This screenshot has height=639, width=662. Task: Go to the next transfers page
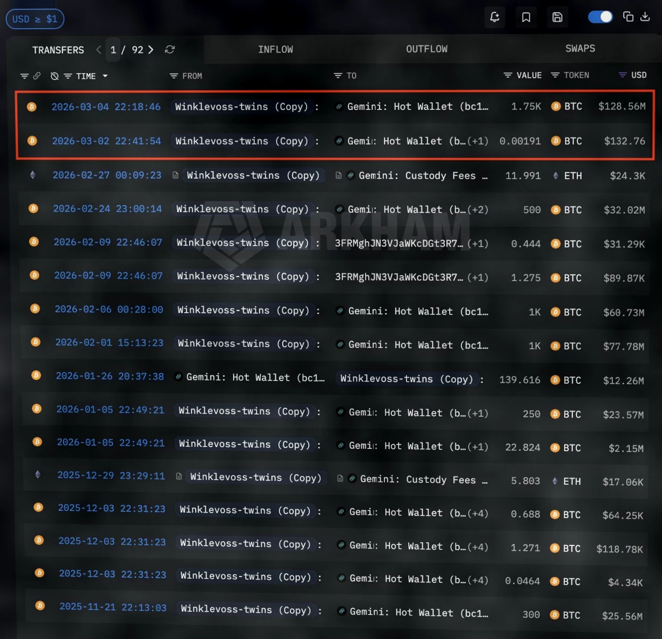pyautogui.click(x=151, y=49)
